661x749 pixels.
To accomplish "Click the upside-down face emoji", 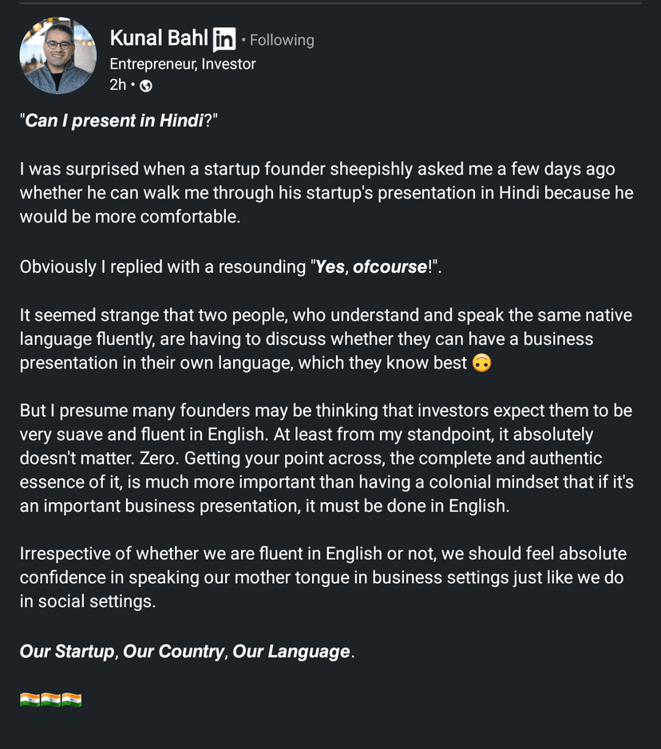I will pyautogui.click(x=481, y=363).
